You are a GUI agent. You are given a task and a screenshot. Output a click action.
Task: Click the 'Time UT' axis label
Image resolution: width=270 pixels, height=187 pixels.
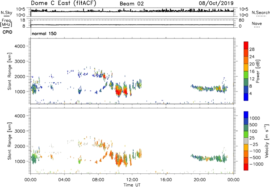tap(132, 185)
